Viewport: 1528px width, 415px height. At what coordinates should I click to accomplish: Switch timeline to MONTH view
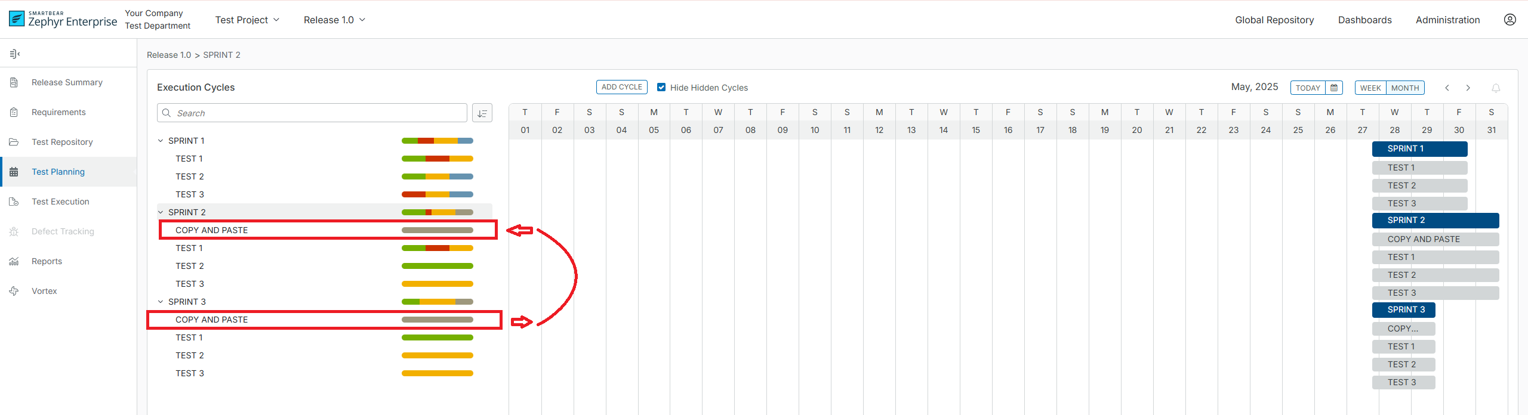pos(1405,88)
